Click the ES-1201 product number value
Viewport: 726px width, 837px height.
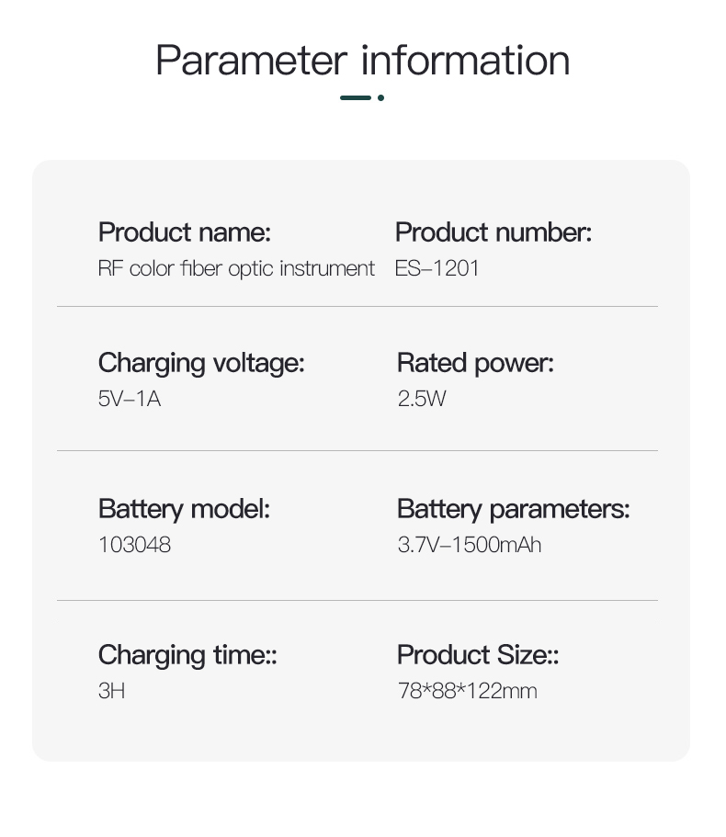point(437,268)
